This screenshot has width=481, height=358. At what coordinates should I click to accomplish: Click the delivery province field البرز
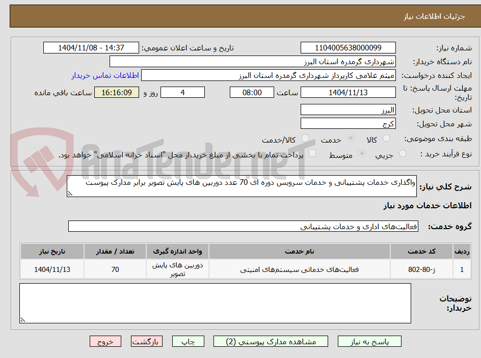coord(348,109)
